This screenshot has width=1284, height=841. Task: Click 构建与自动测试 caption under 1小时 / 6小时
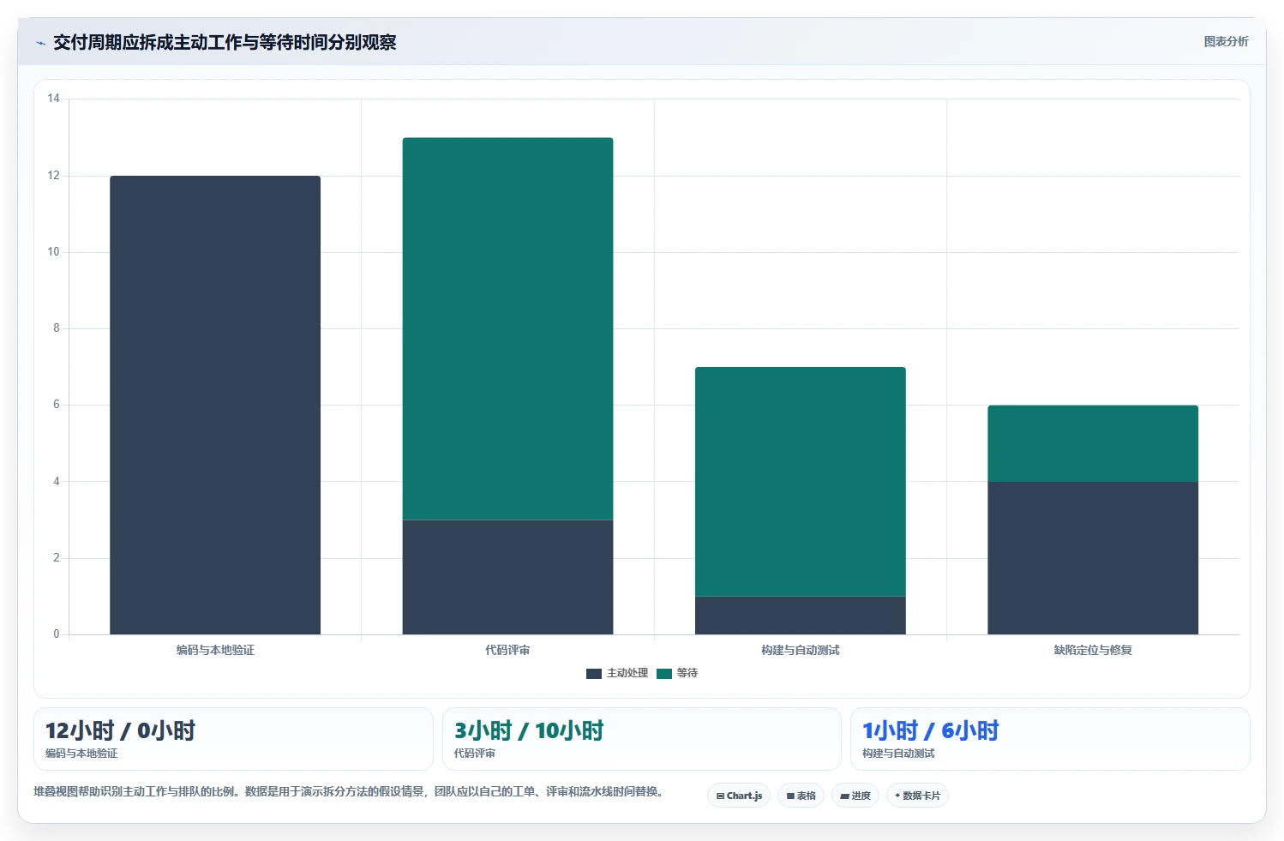898,754
